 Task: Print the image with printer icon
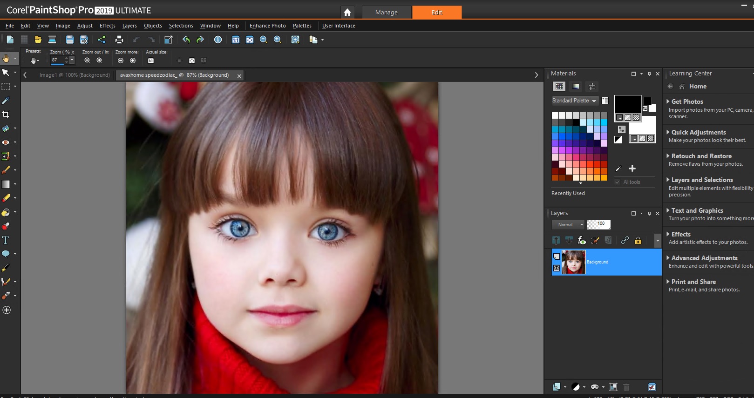pos(119,40)
